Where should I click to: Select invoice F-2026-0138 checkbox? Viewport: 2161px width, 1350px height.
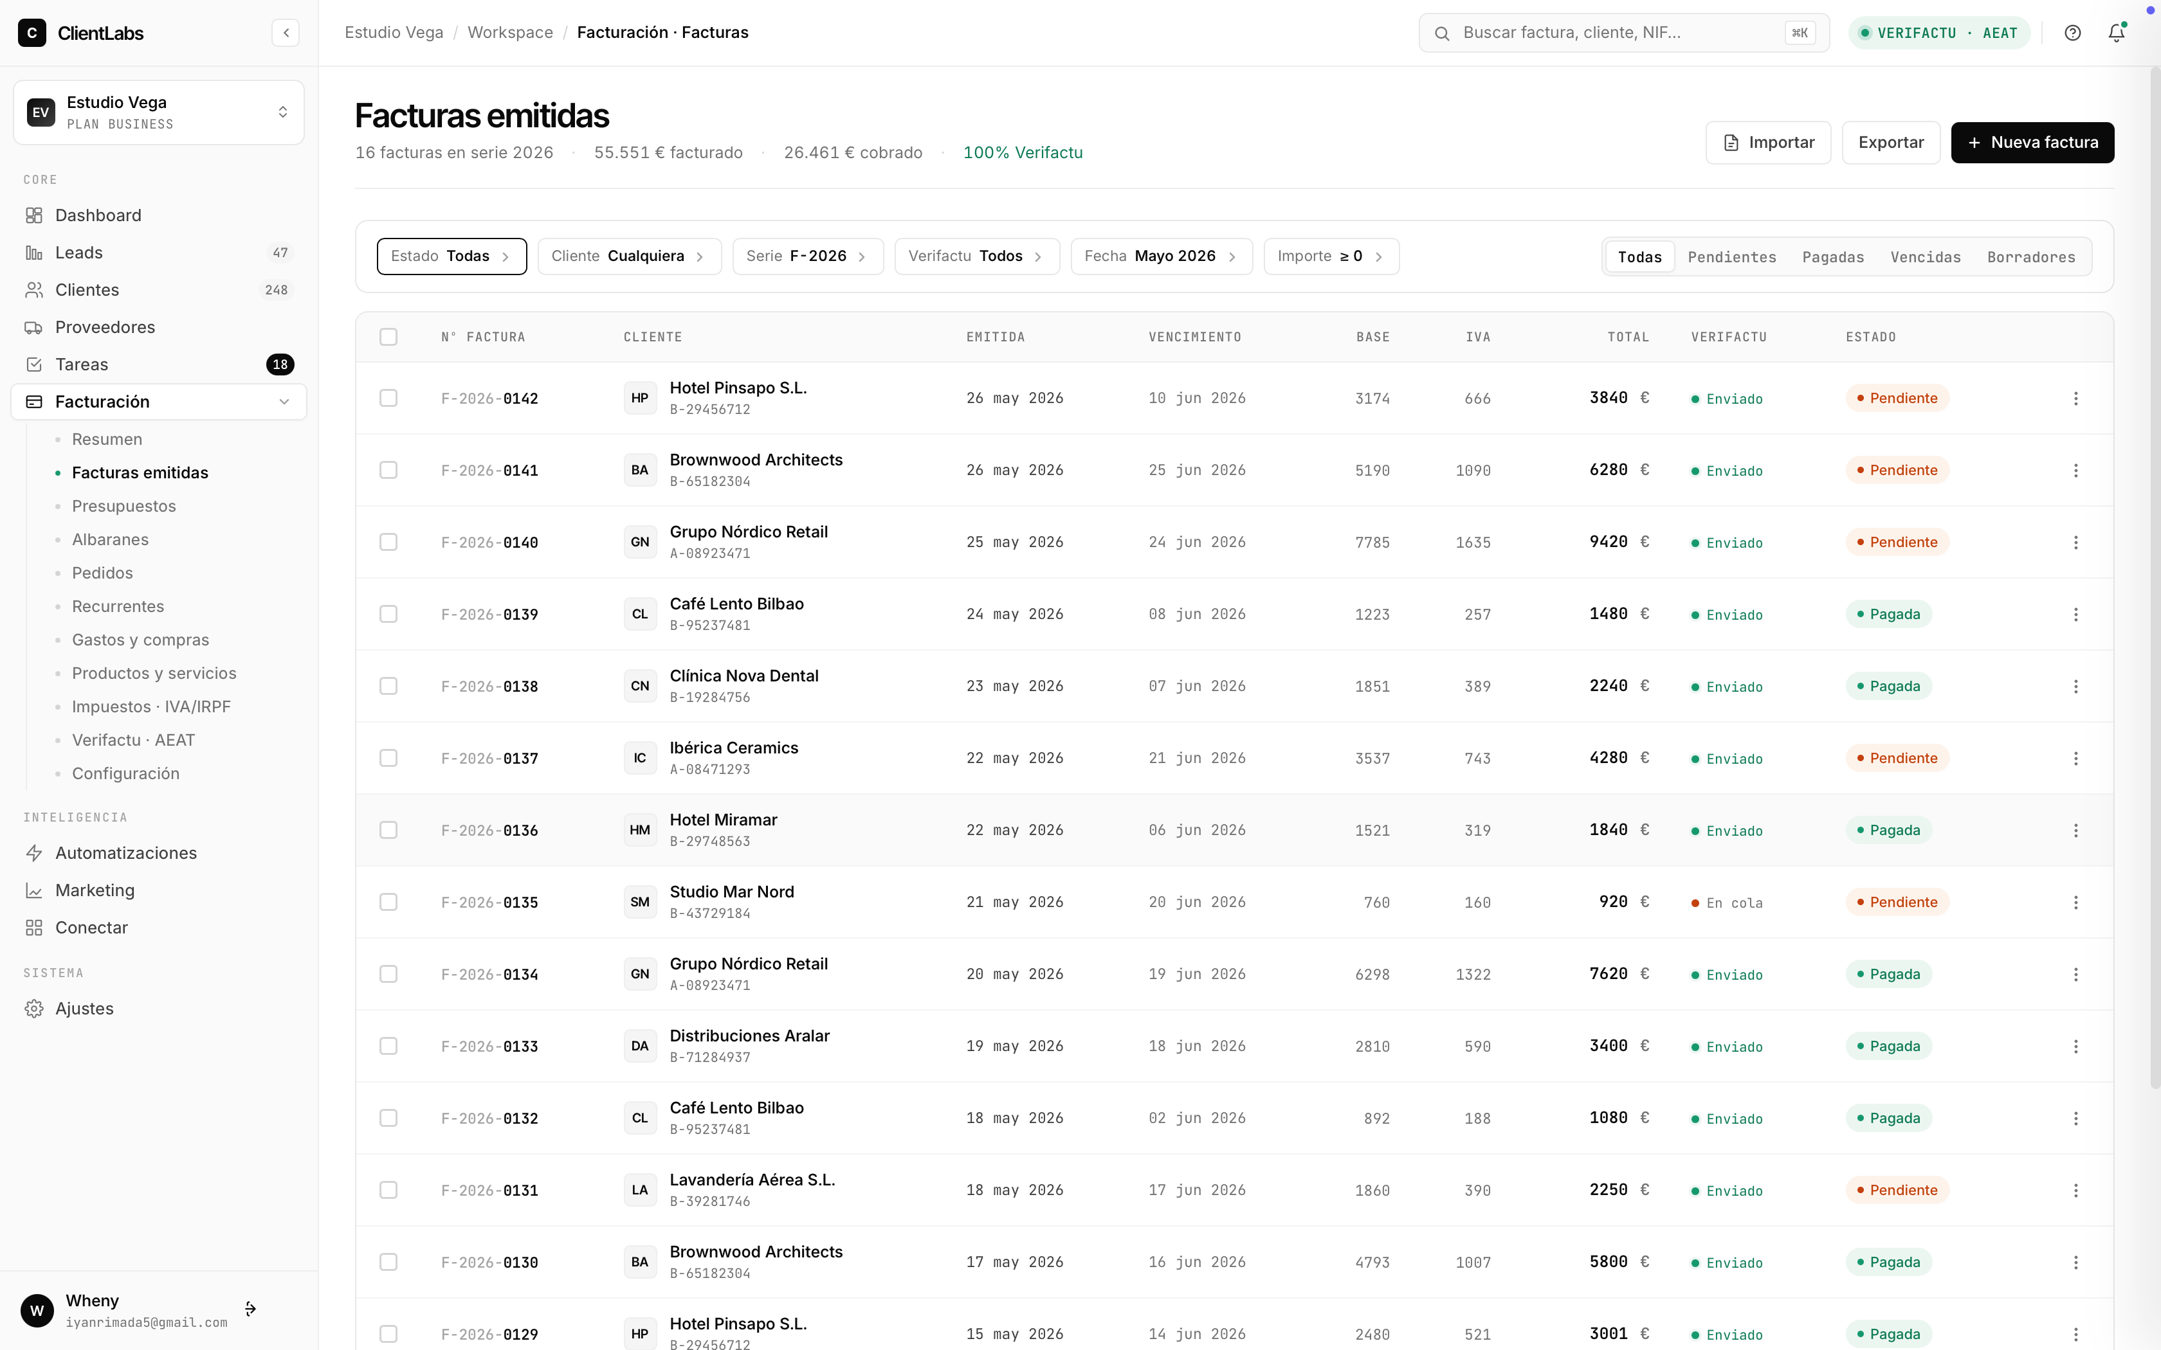click(388, 686)
